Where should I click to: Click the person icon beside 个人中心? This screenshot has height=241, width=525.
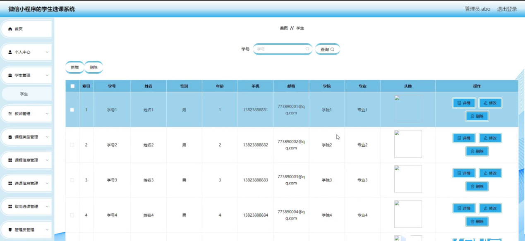pyautogui.click(x=10, y=52)
